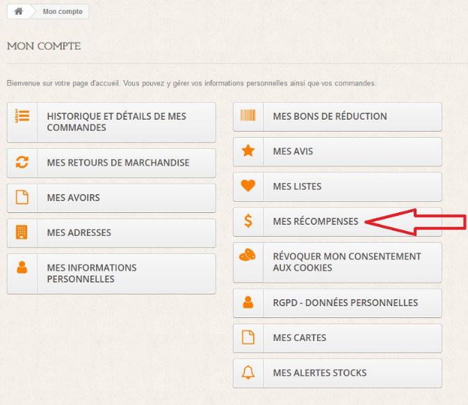Click the dollar sign icon for rewards
This screenshot has width=468, height=405.
click(x=248, y=221)
